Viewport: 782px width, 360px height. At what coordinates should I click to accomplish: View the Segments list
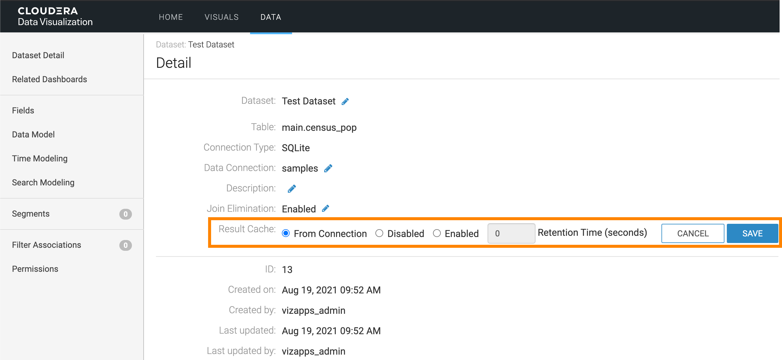[31, 214]
